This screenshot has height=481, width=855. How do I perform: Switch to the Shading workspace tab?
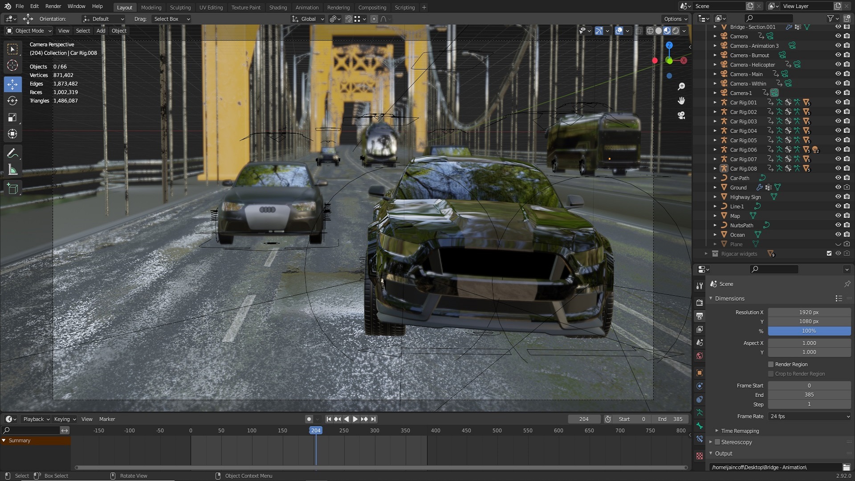tap(278, 8)
